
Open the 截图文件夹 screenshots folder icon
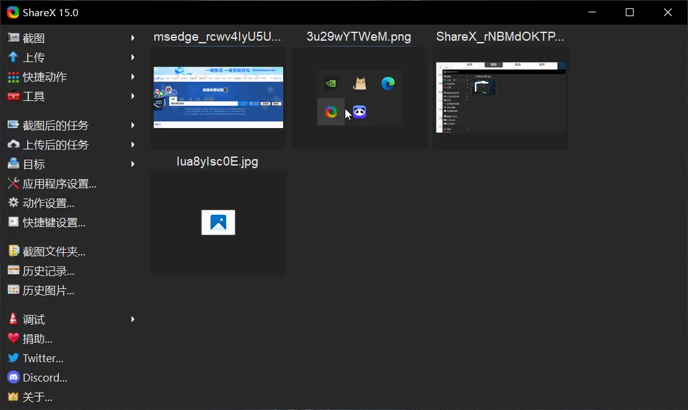pos(14,251)
